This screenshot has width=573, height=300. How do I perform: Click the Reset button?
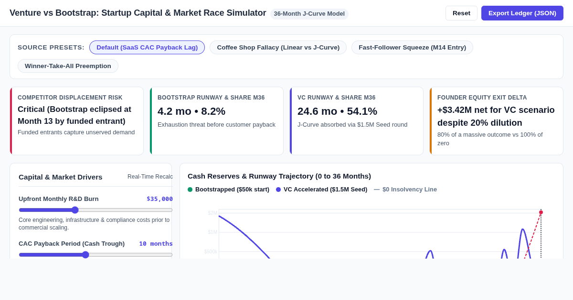[x=461, y=13]
